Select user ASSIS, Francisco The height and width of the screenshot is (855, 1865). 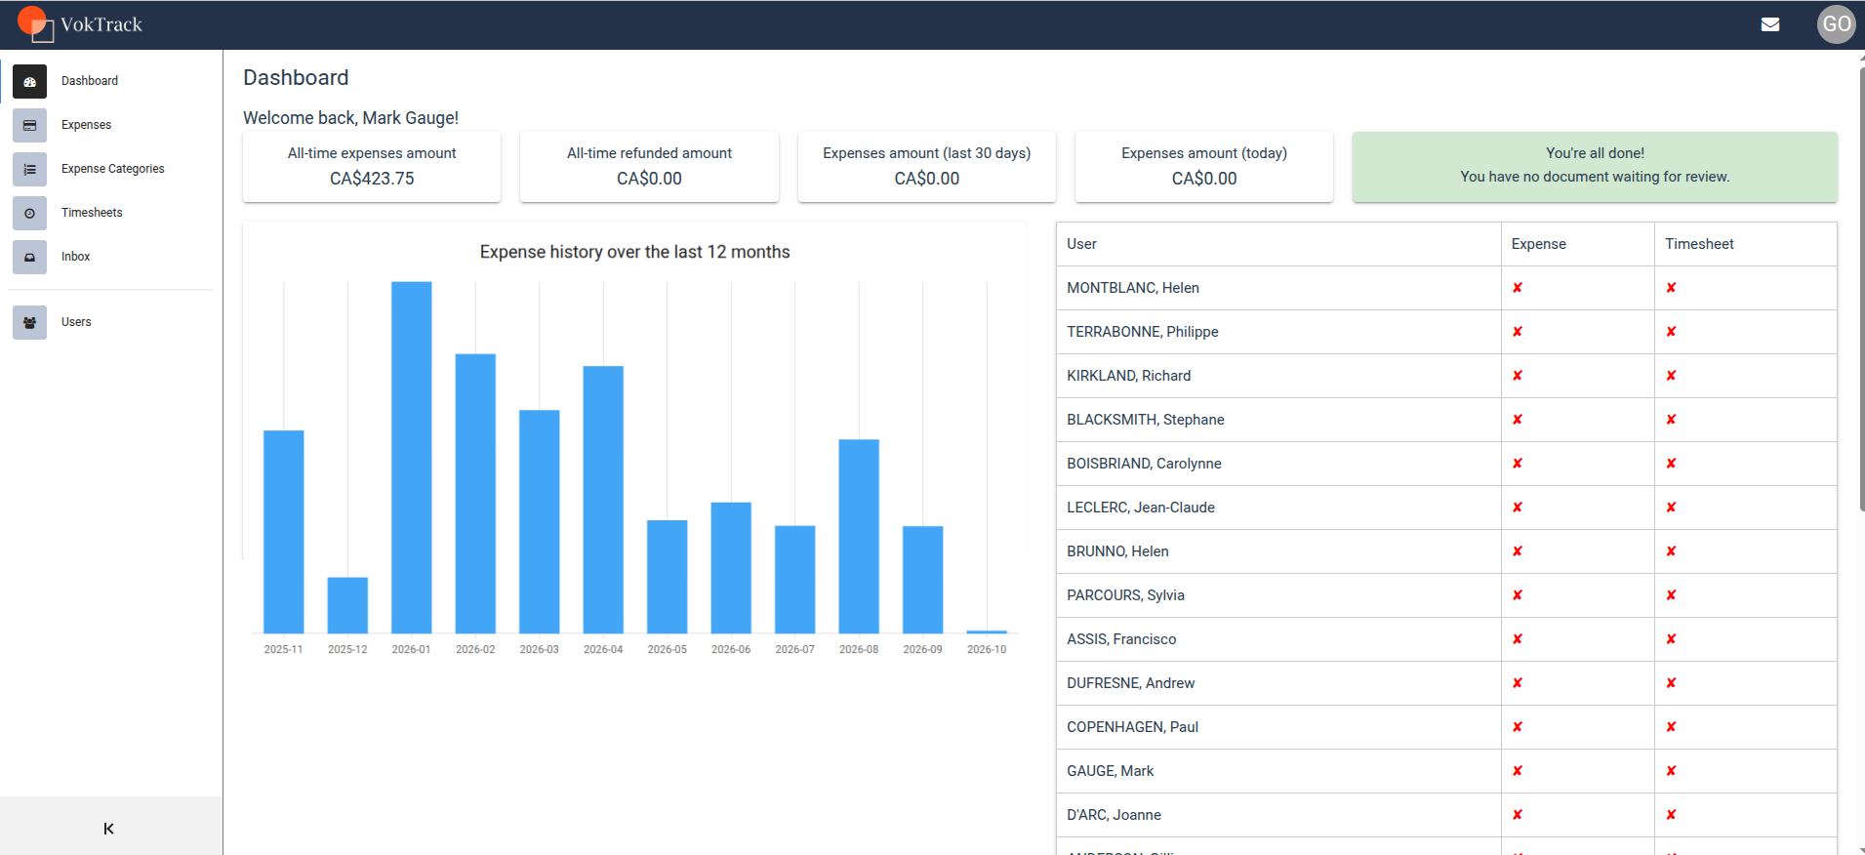[x=1121, y=639]
